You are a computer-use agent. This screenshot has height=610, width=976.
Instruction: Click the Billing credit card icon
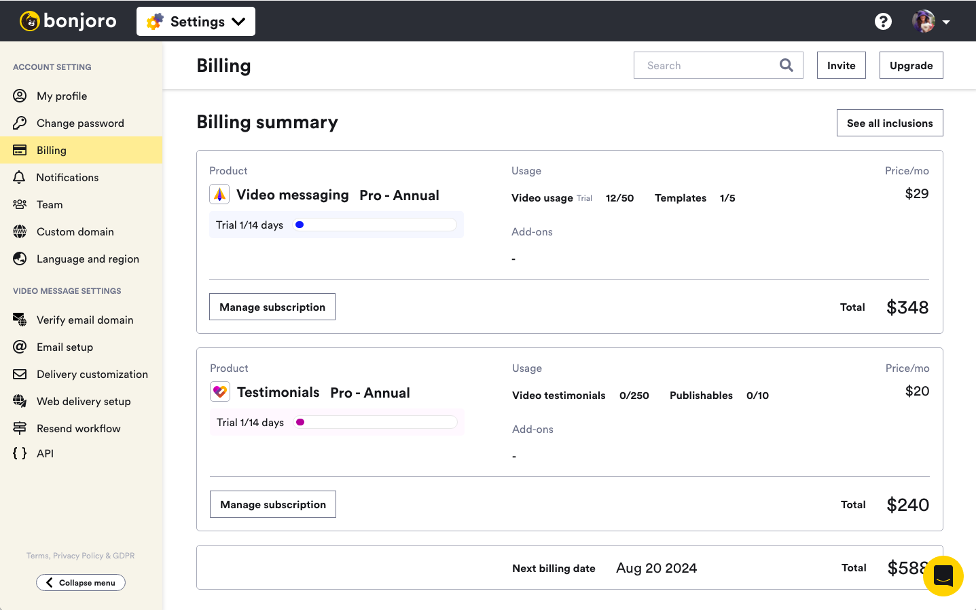(20, 150)
